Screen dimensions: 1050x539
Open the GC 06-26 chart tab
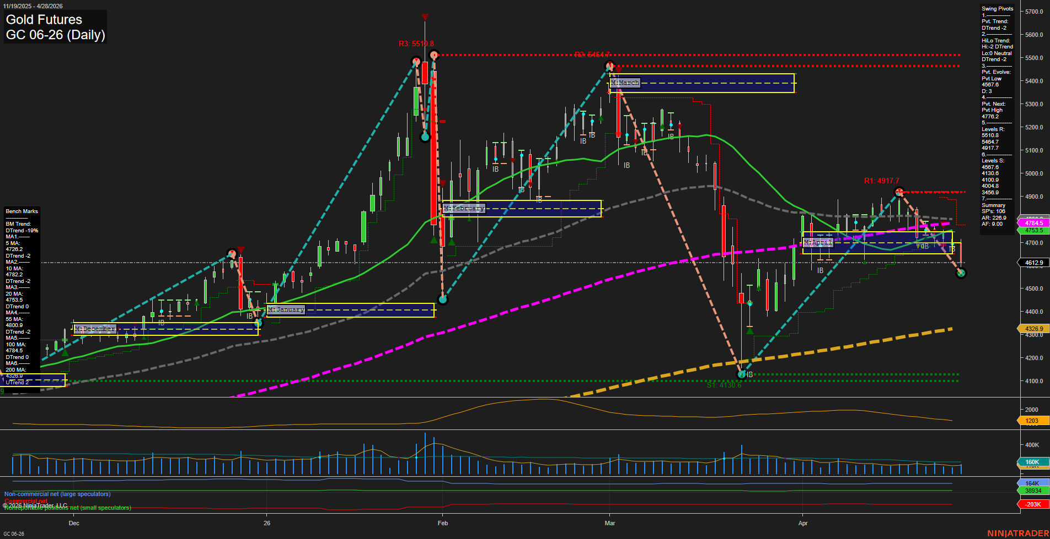click(14, 533)
